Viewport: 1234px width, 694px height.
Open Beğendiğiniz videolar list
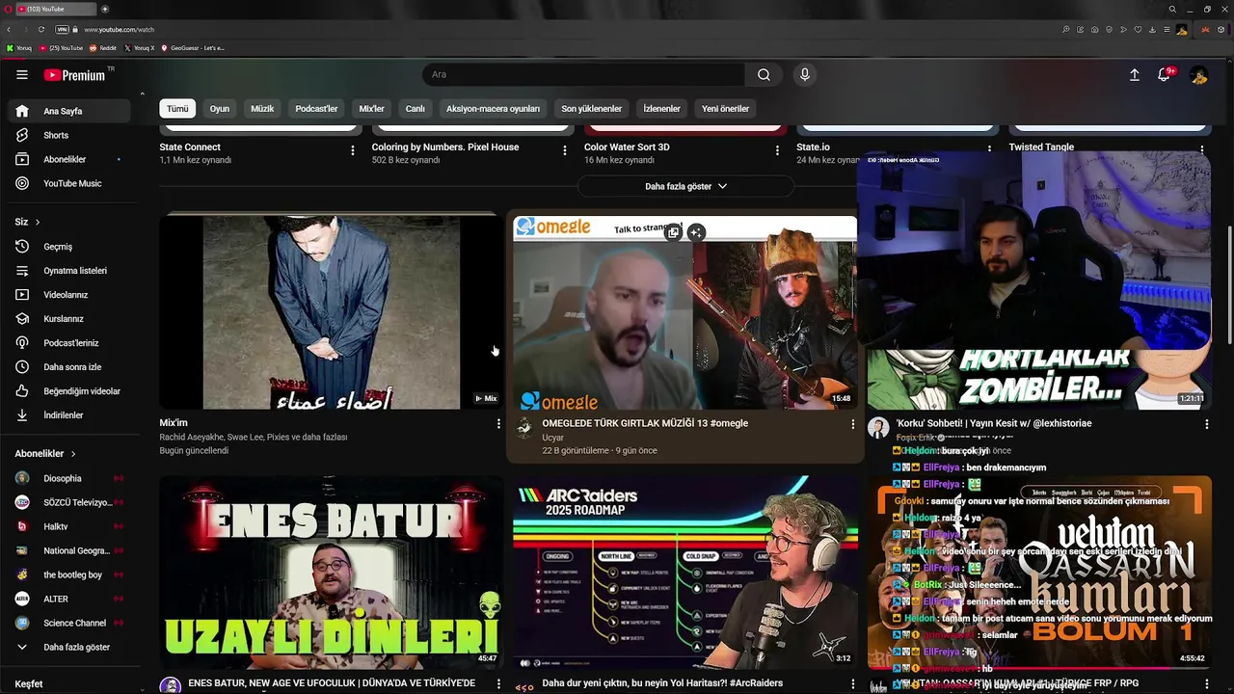68,391
